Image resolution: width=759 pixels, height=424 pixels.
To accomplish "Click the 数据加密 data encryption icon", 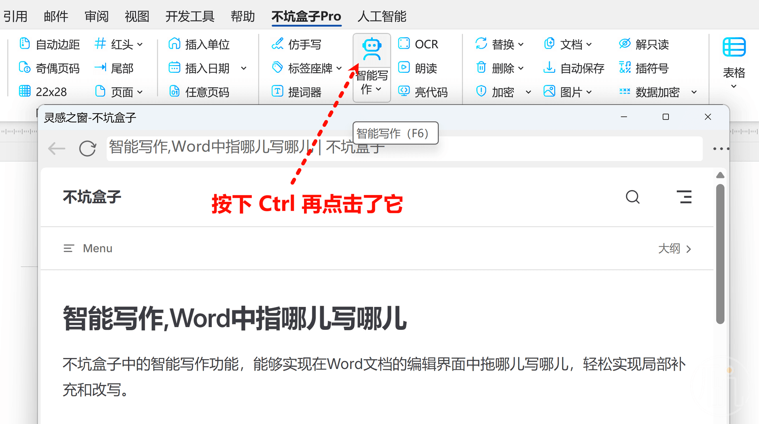I will (625, 92).
